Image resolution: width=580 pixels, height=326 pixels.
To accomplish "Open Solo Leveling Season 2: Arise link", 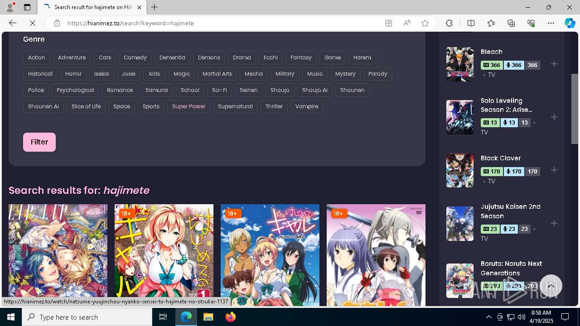I will coord(506,105).
